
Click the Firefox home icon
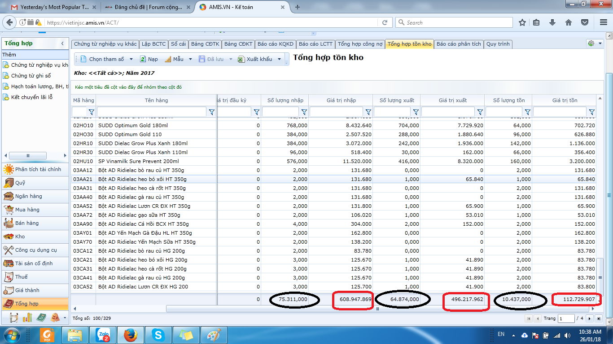pos(569,22)
